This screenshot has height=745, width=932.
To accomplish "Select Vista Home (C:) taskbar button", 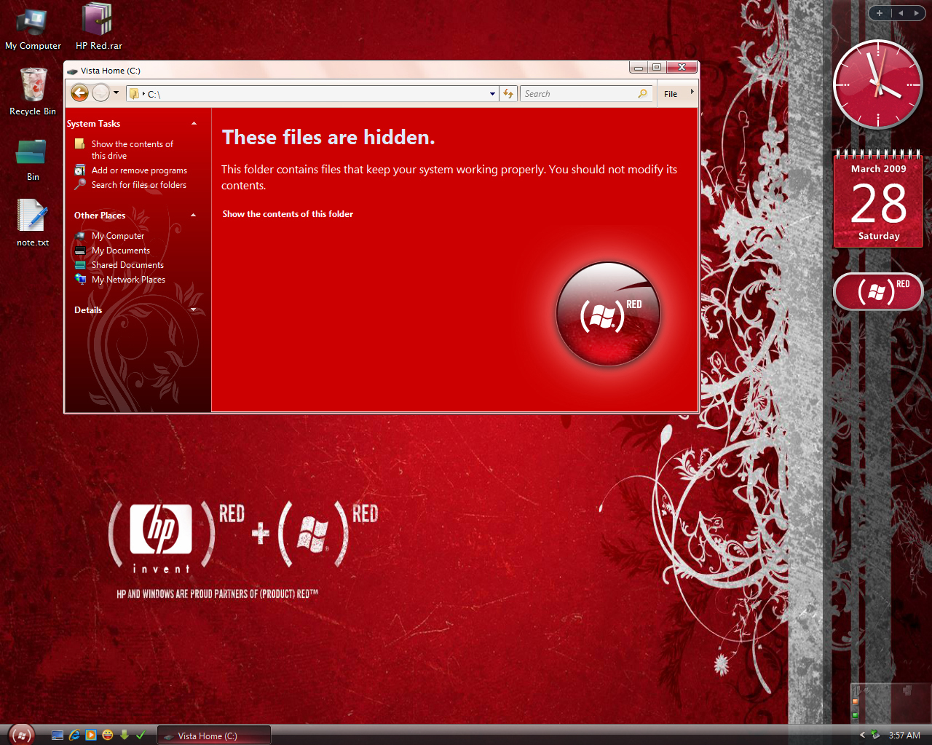I will pyautogui.click(x=214, y=736).
